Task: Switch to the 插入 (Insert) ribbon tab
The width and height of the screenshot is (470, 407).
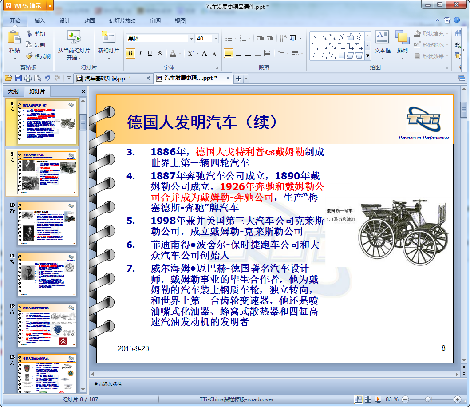Action: point(39,21)
